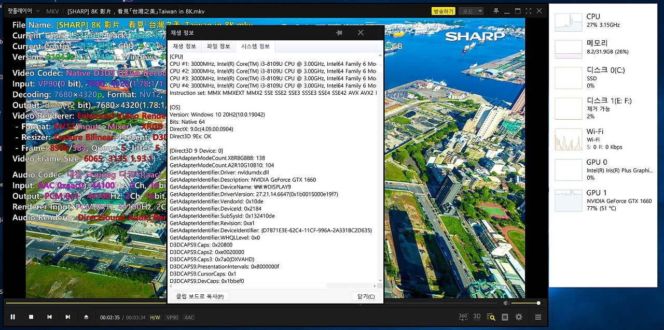Screen dimensions: 664x330
Task: Close the 재생 정보 dialog with the X
Action: point(361,32)
